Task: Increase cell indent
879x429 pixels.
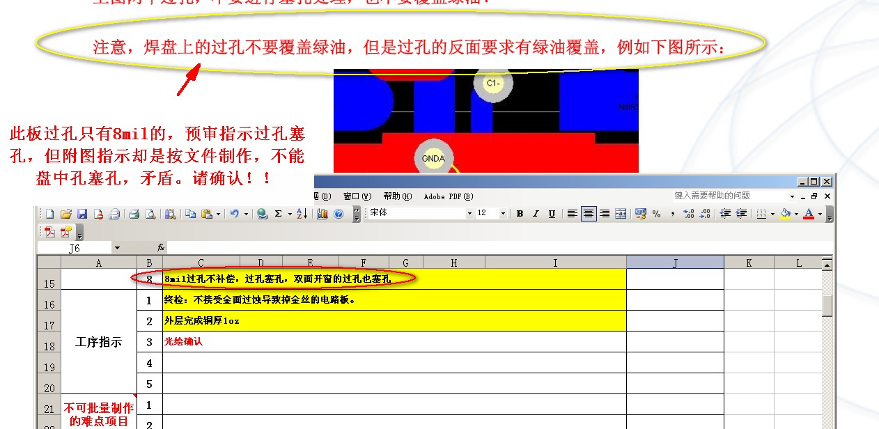Action: pos(741,214)
